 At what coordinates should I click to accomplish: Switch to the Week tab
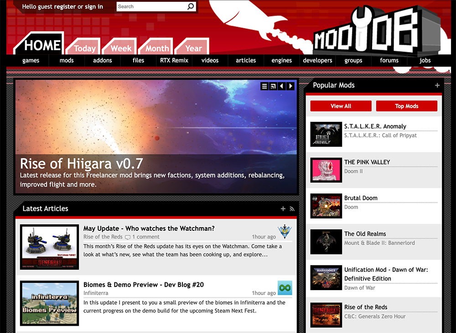click(120, 47)
